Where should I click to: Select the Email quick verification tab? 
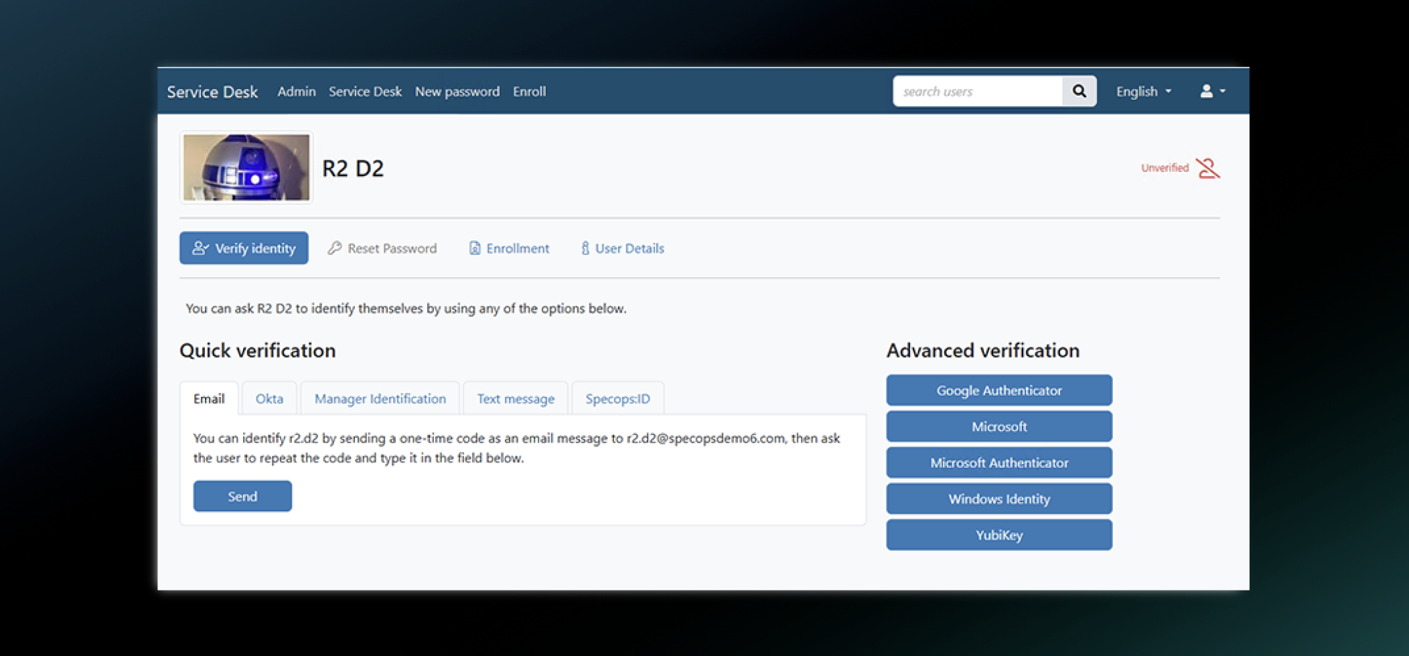click(209, 399)
